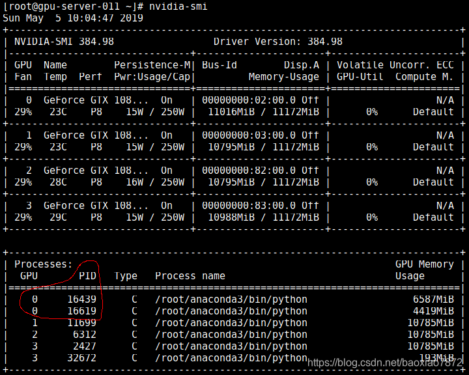Click PID 16439

pyautogui.click(x=81, y=299)
